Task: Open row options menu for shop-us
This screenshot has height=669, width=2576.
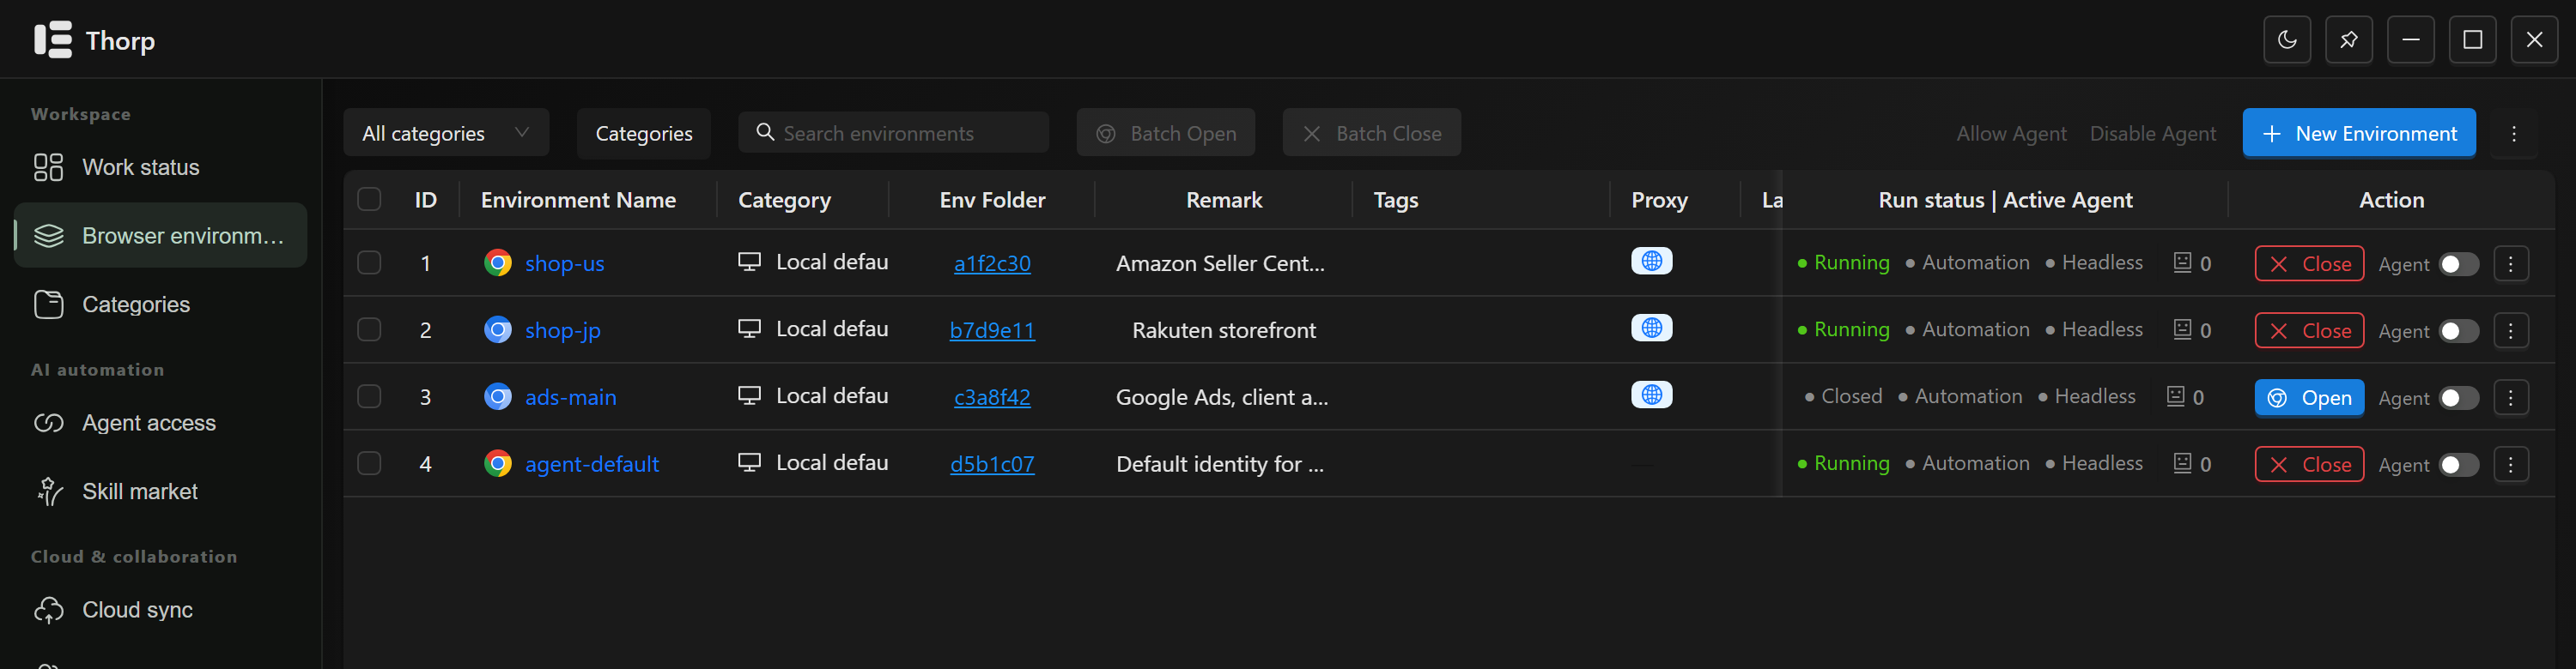Action: click(2510, 263)
